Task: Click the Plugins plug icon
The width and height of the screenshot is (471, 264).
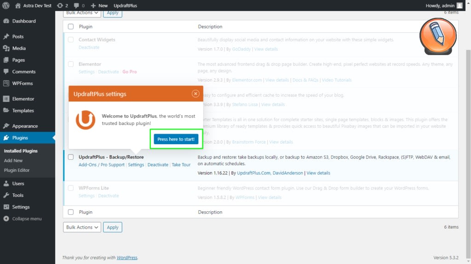Action: [6, 138]
